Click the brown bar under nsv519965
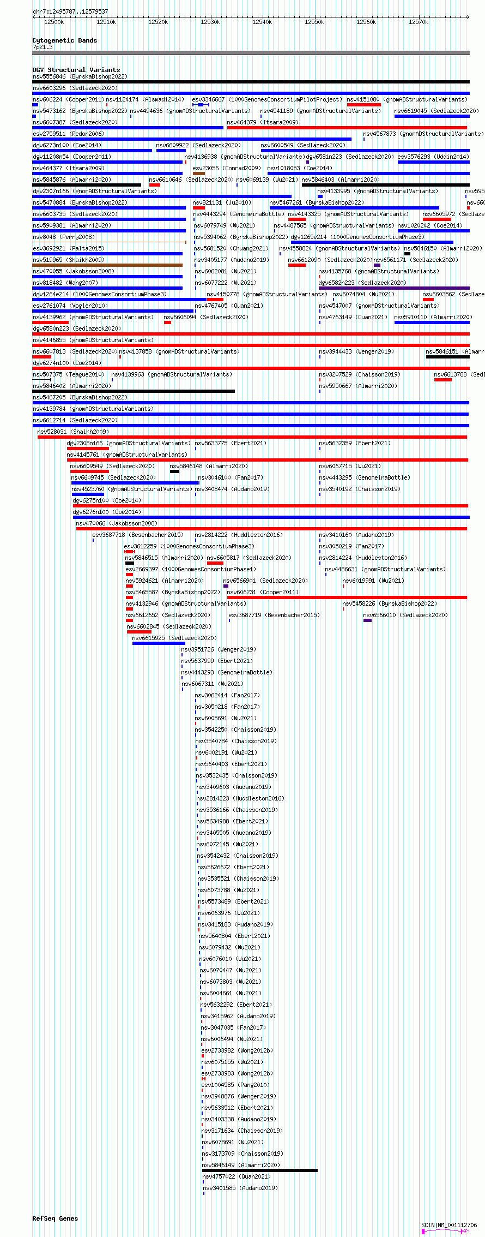The height and width of the screenshot is (1237, 485). coord(107,265)
